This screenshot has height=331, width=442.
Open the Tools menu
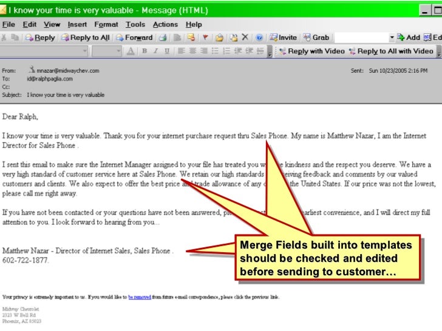click(135, 24)
